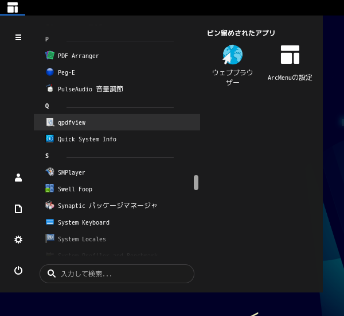This screenshot has width=344, height=316.
Task: Click the 'qpdfview' label
Action: click(72, 122)
